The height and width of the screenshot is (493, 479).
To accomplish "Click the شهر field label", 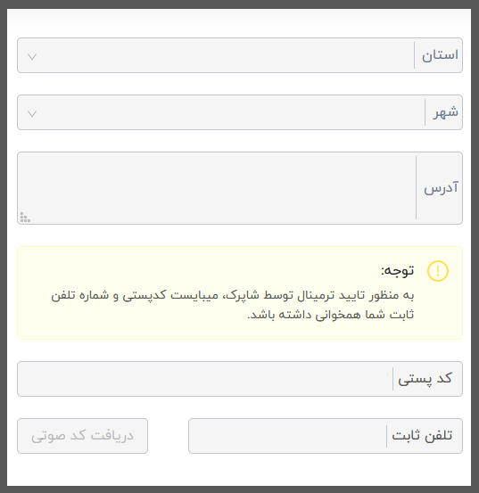I will (x=445, y=112).
